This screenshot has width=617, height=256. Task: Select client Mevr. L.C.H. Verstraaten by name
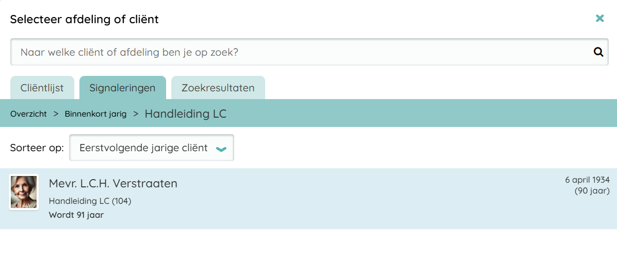(113, 183)
